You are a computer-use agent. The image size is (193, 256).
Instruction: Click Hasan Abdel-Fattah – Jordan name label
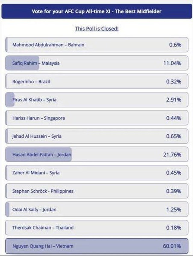[x=42, y=155]
